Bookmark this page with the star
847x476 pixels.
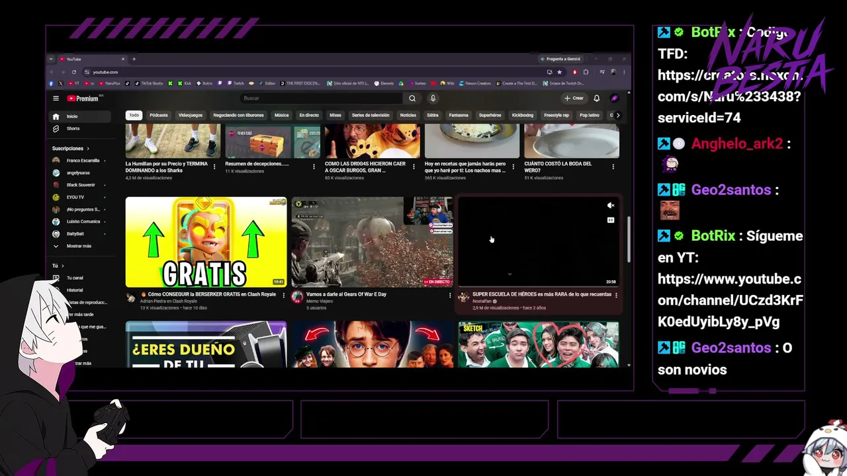pos(559,72)
